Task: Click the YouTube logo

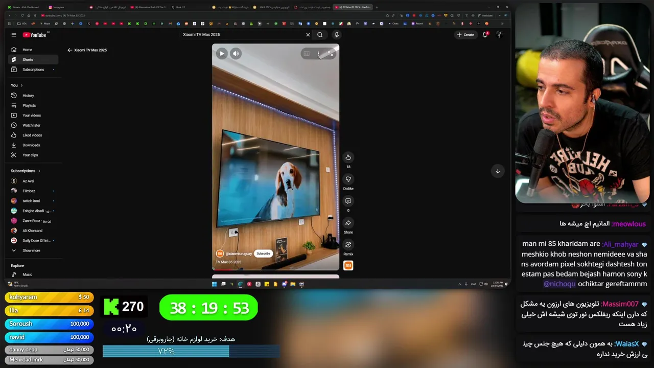Action: click(x=34, y=35)
